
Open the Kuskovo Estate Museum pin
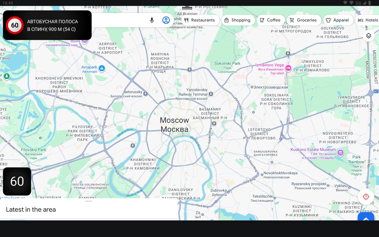[340, 153]
